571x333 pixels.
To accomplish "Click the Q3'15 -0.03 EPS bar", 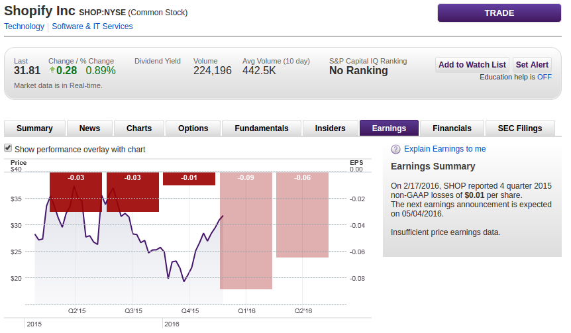I will click(x=132, y=192).
